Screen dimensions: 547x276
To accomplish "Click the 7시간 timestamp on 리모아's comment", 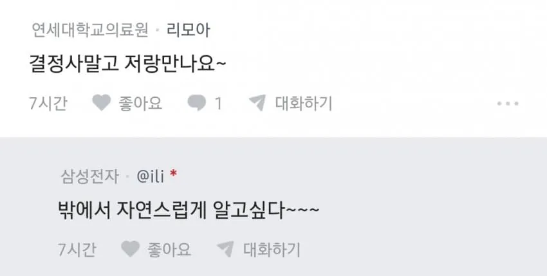I will pos(48,104).
